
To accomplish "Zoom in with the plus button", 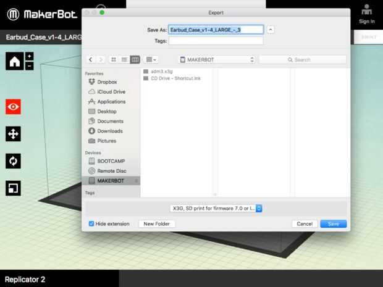I will point(29,56).
